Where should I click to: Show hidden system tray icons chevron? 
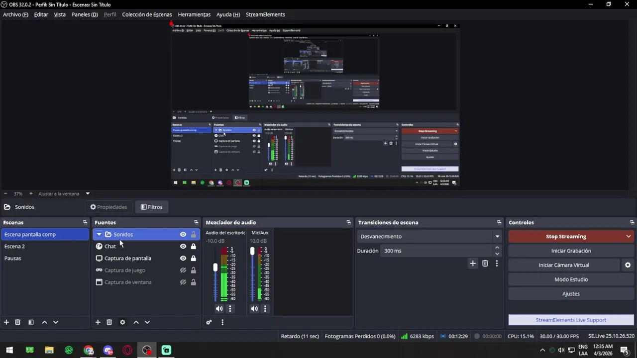[542, 350]
